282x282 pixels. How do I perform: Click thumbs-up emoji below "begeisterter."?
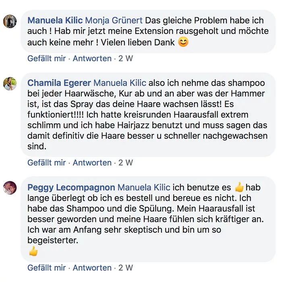click(x=33, y=252)
